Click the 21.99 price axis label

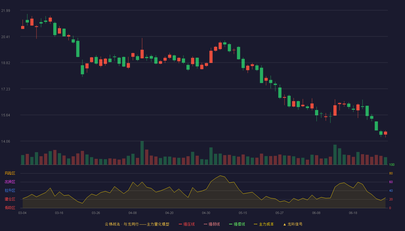tap(5, 11)
